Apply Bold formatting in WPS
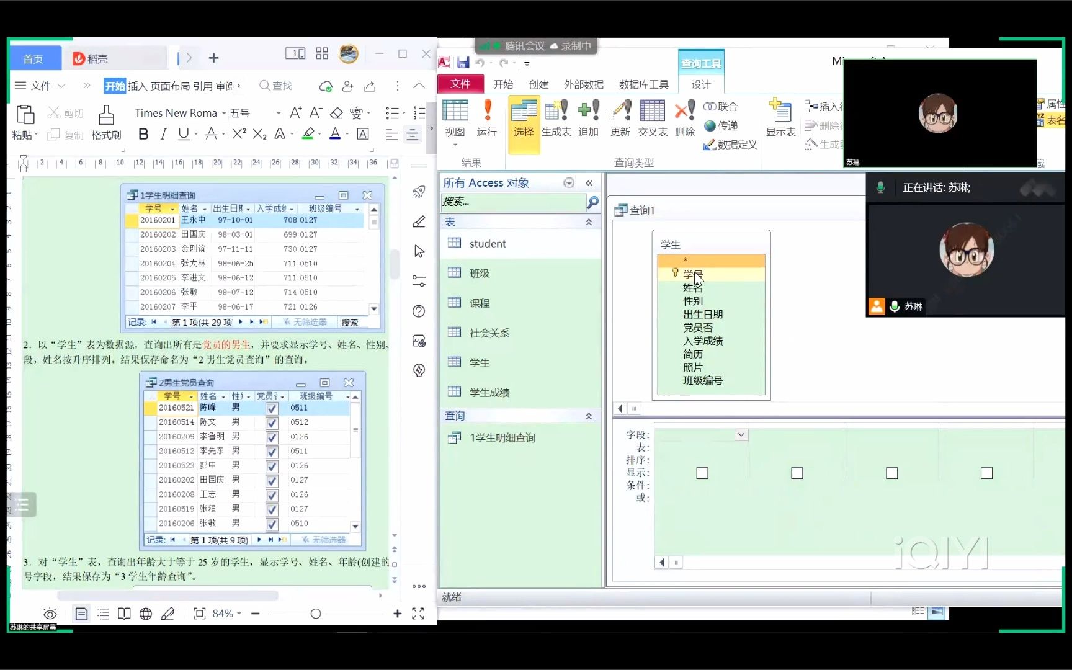Screen dimensions: 1072x670 pyautogui.click(x=143, y=134)
